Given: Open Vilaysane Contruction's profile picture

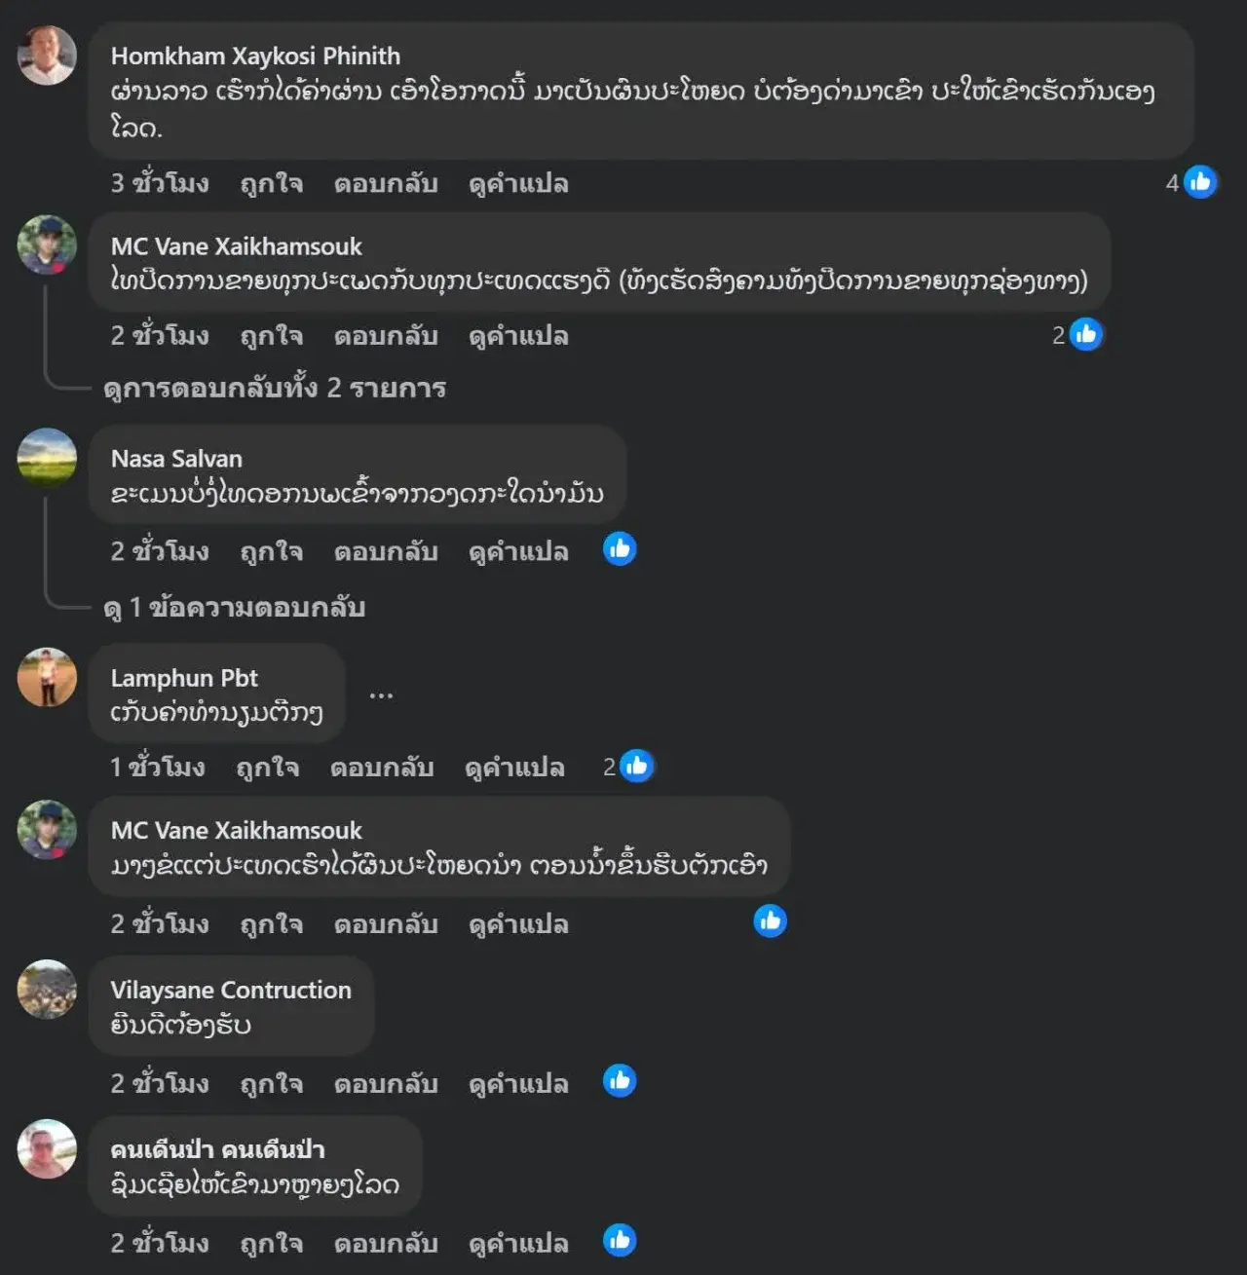Looking at the screenshot, I should click(x=47, y=990).
